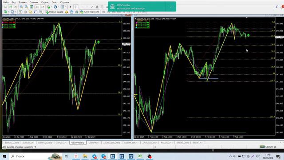
Task: Open the Windows Start menu
Action: [x=4, y=156]
